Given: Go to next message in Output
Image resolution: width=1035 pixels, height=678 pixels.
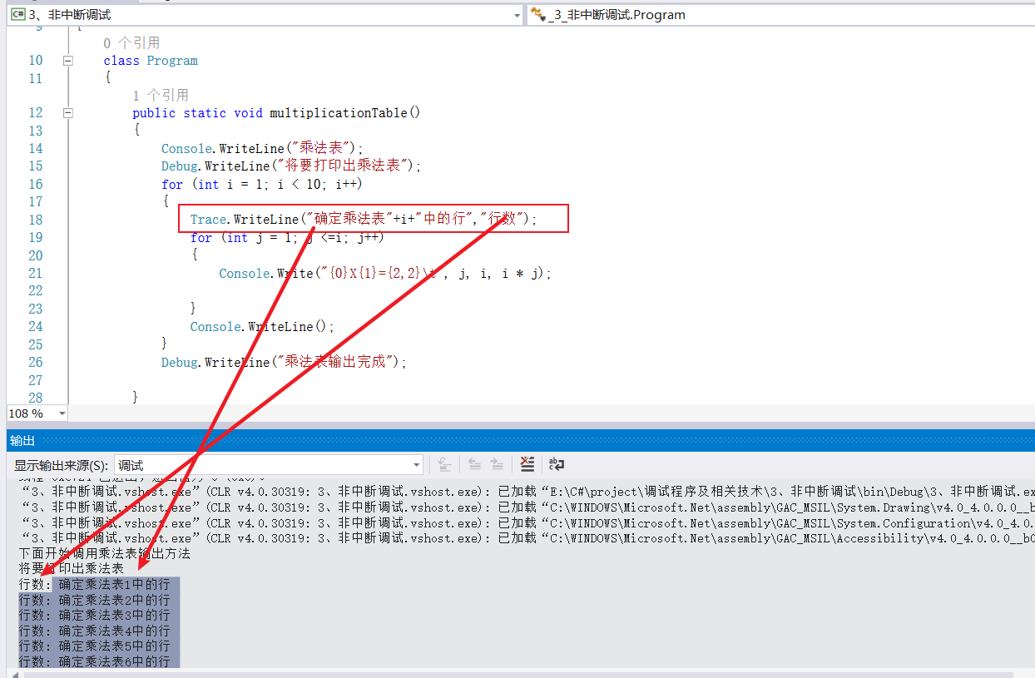Looking at the screenshot, I should tap(497, 464).
